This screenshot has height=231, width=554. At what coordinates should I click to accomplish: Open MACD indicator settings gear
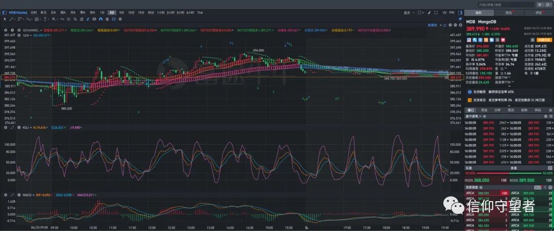tap(5, 195)
